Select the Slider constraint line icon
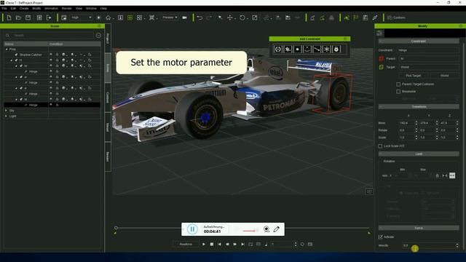Image resolution: width=466 pixels, height=262 pixels. point(317,49)
